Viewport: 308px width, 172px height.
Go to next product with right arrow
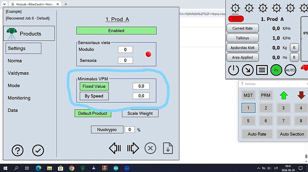[x=133, y=148]
